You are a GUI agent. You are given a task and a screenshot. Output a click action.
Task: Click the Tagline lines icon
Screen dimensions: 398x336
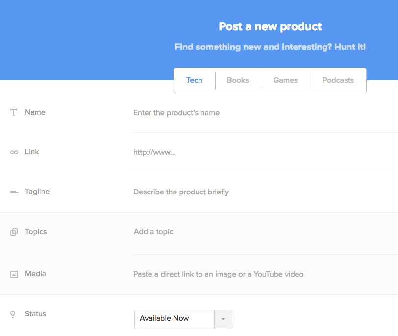[14, 192]
